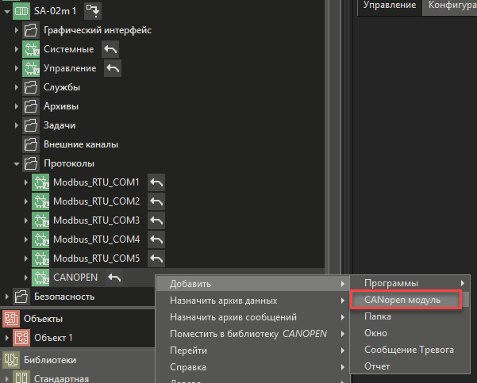Open Назначить архив данных submenu
Screen dimensions: 477x383
pyautogui.click(x=252, y=301)
